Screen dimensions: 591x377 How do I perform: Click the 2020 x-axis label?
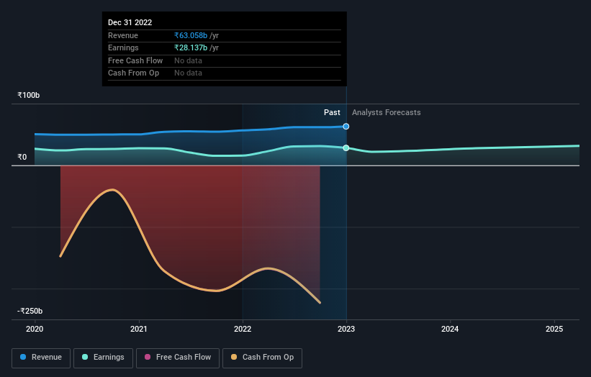coord(35,330)
